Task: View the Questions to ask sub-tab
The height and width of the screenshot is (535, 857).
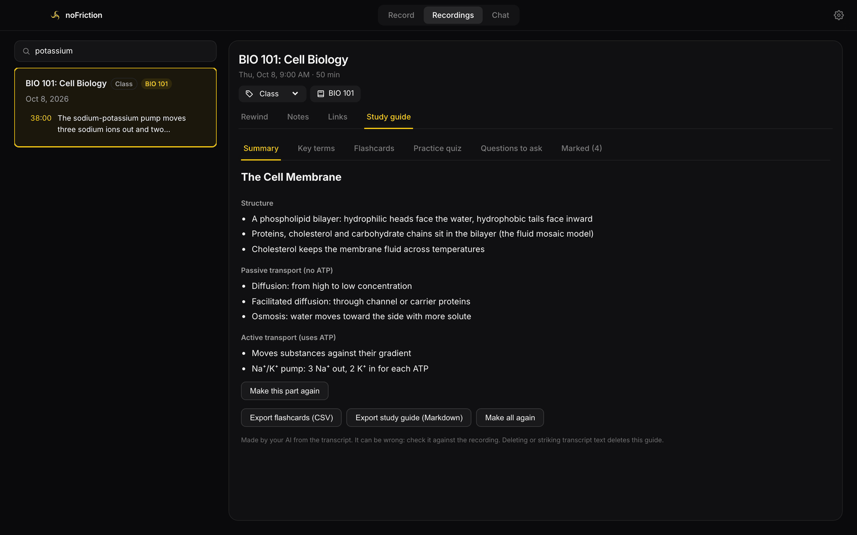Action: coord(511,149)
